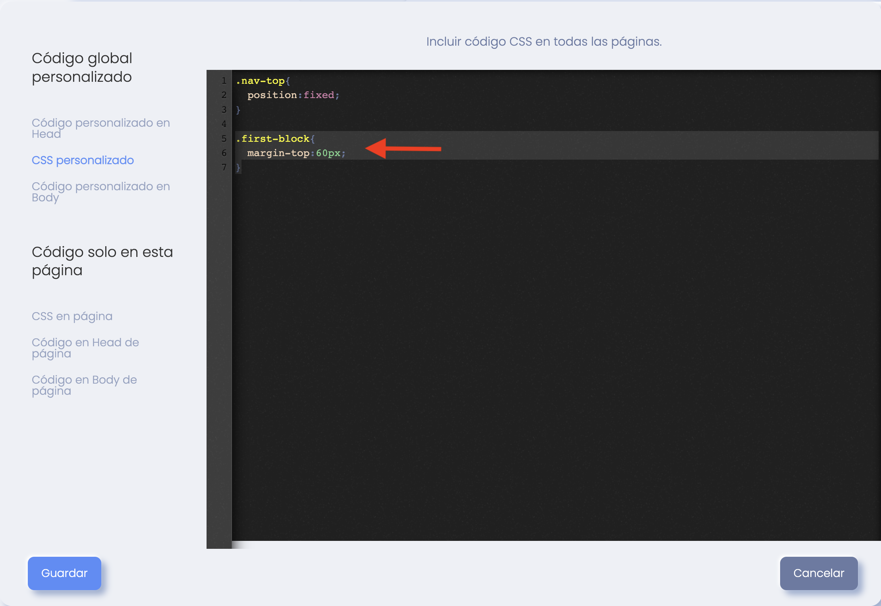Open Código personalizado en Body section
This screenshot has width=881, height=606.
pyautogui.click(x=101, y=192)
